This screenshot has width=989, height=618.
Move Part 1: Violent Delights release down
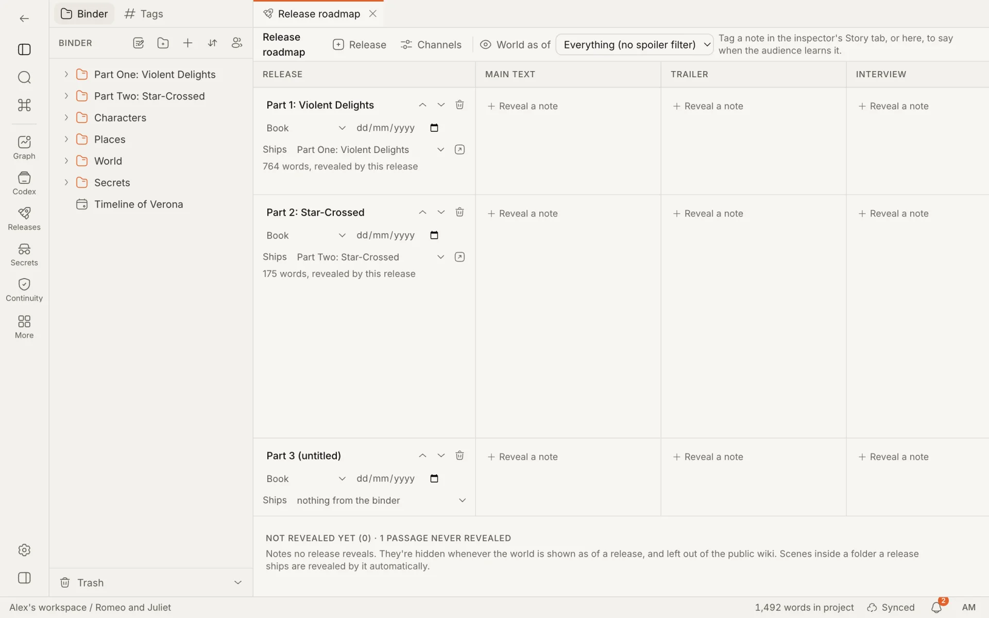(x=441, y=105)
